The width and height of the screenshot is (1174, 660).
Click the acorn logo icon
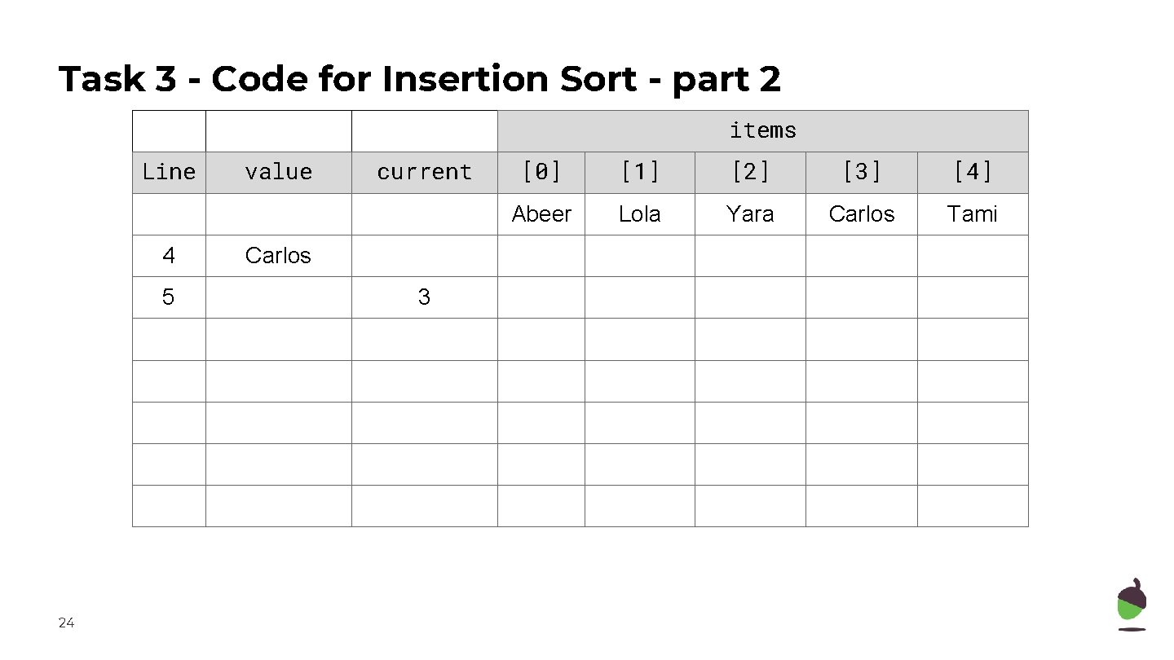tap(1131, 604)
